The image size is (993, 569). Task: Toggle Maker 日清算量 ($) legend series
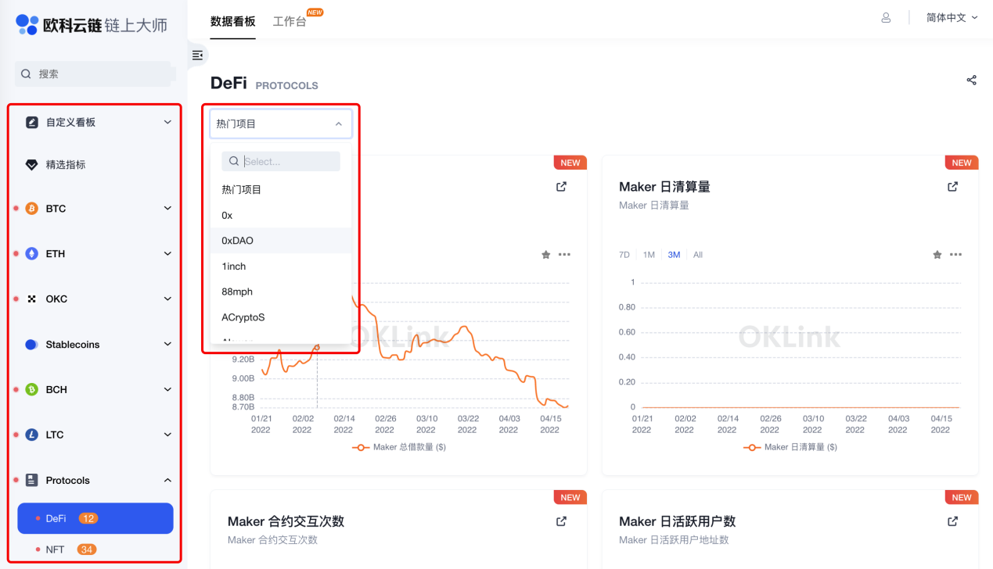pos(790,447)
